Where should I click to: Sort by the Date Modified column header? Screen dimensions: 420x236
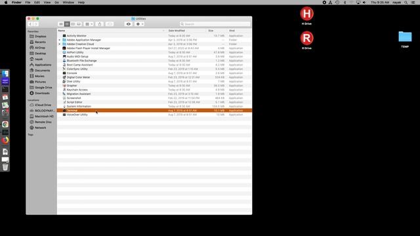(x=177, y=31)
